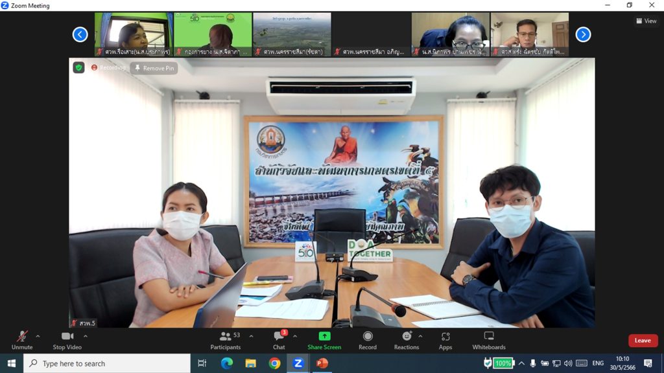Click Zoom icon on taskbar

pyautogui.click(x=298, y=363)
